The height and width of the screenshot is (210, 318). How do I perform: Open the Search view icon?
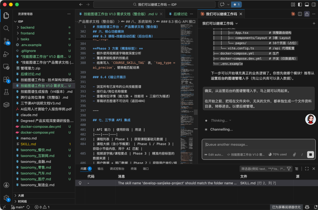click(x=6, y=28)
